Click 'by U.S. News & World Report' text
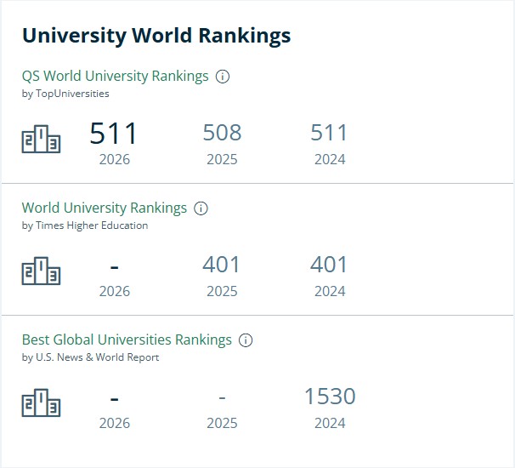The width and height of the screenshot is (515, 468). tap(90, 357)
